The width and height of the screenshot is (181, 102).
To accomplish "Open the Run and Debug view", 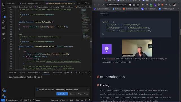I will pyautogui.click(x=4, y=22).
